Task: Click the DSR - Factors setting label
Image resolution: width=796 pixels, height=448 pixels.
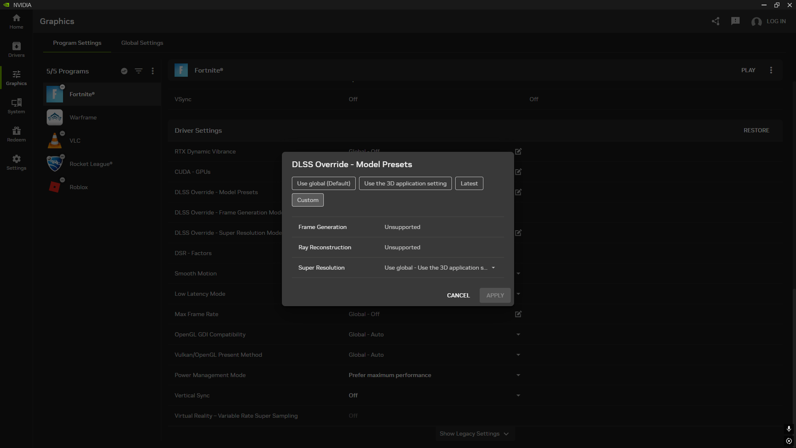Action: tap(193, 253)
